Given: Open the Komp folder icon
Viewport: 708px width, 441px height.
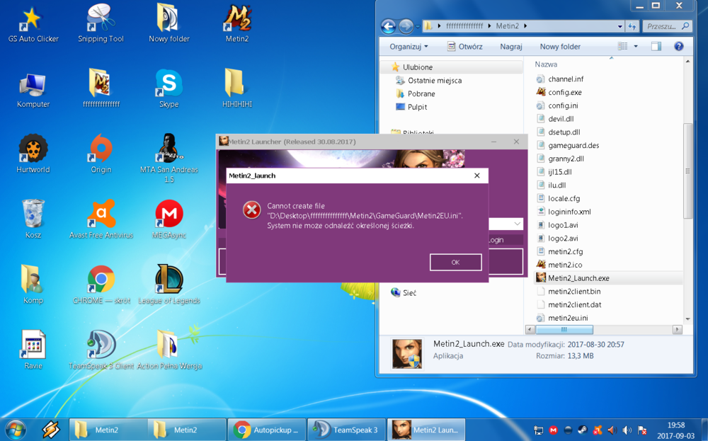Looking at the screenshot, I should coord(33,285).
